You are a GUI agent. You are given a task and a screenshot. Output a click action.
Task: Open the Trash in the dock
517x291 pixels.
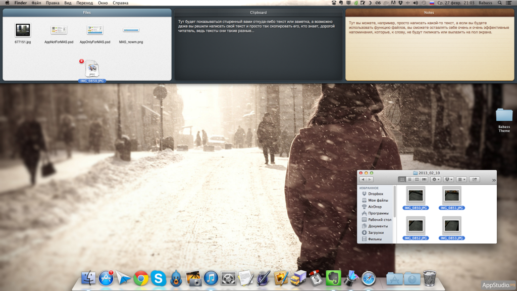pyautogui.click(x=430, y=277)
